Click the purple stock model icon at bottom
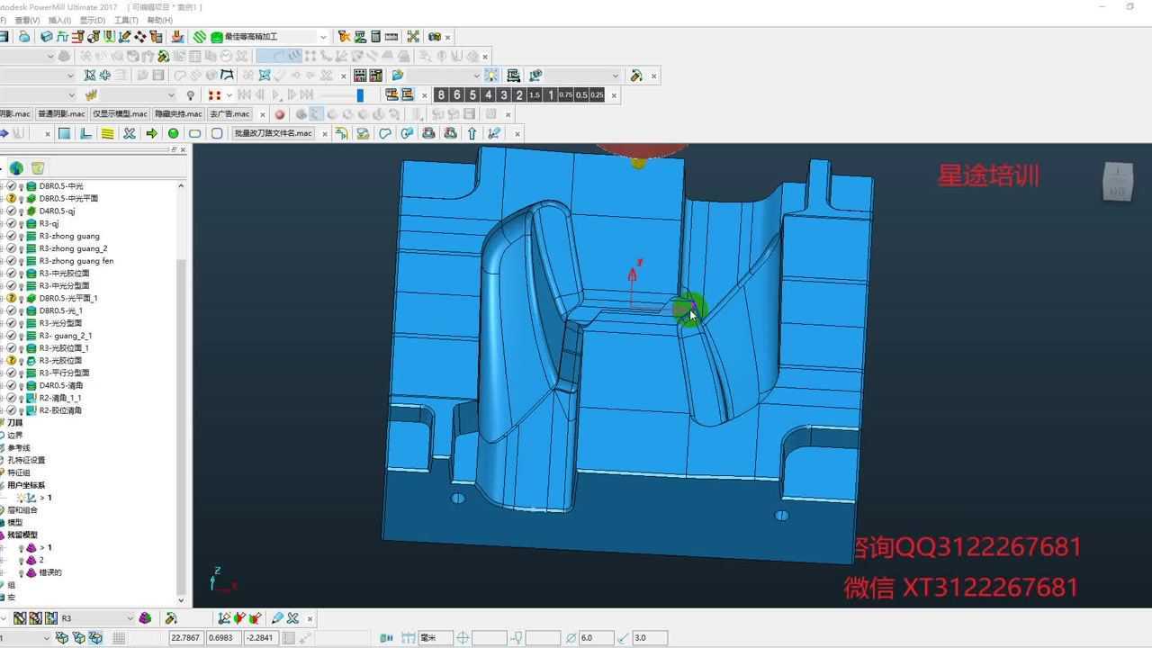 (x=145, y=618)
